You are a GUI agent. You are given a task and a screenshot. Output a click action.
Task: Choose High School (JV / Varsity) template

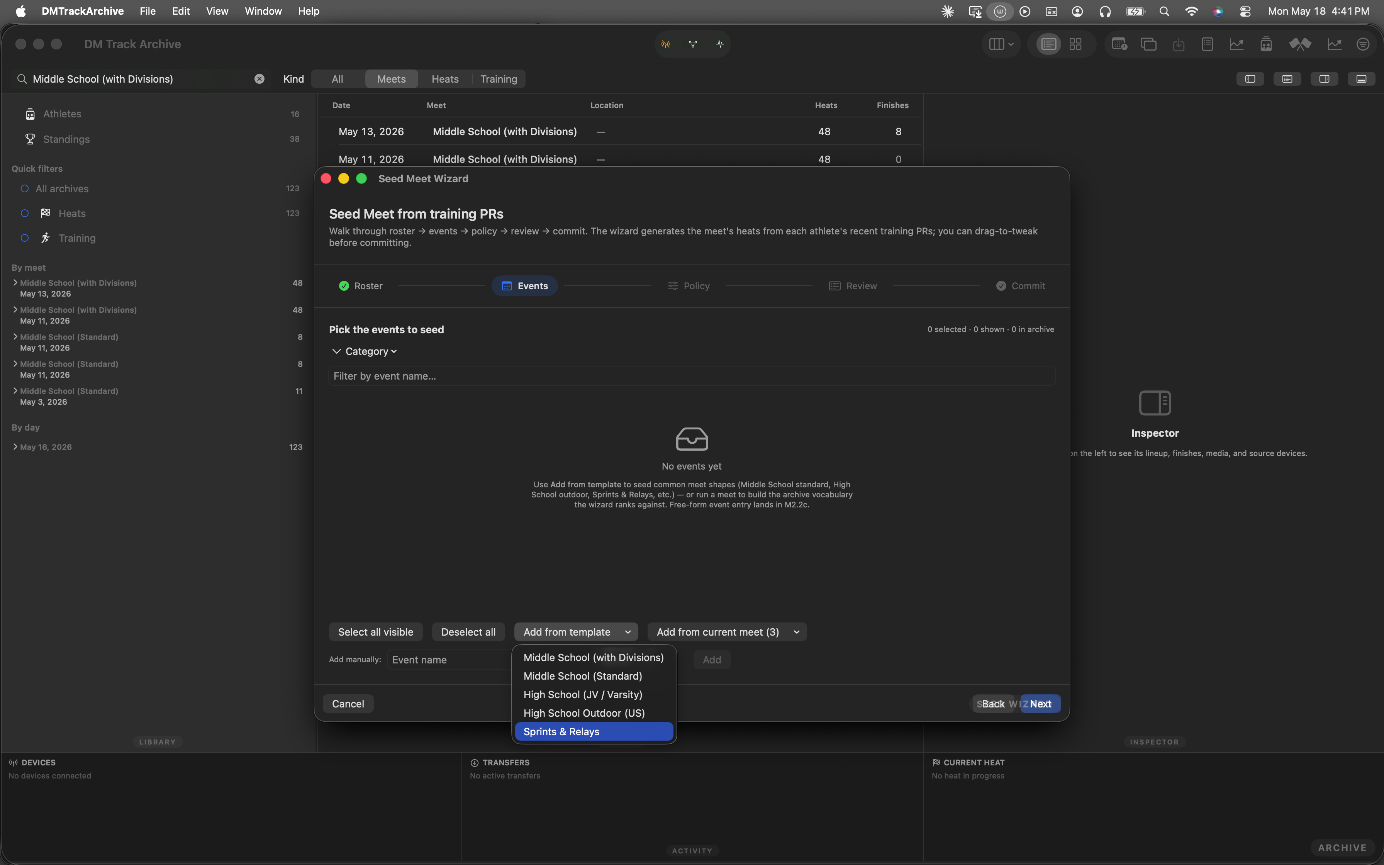(x=594, y=695)
